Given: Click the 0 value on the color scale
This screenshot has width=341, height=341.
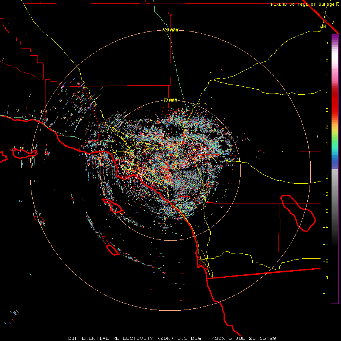Looking at the screenshot, I should (x=327, y=161).
